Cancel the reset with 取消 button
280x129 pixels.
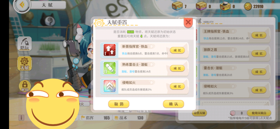[119, 104]
